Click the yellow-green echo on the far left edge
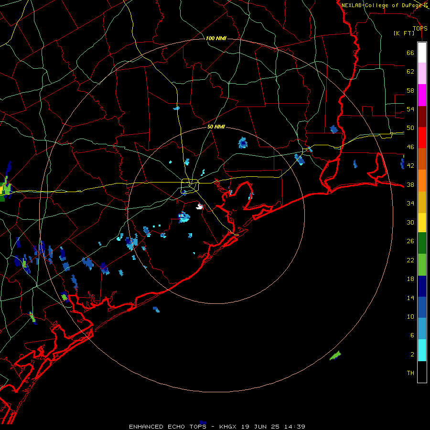This screenshot has width=430, height=430. (x=5, y=189)
